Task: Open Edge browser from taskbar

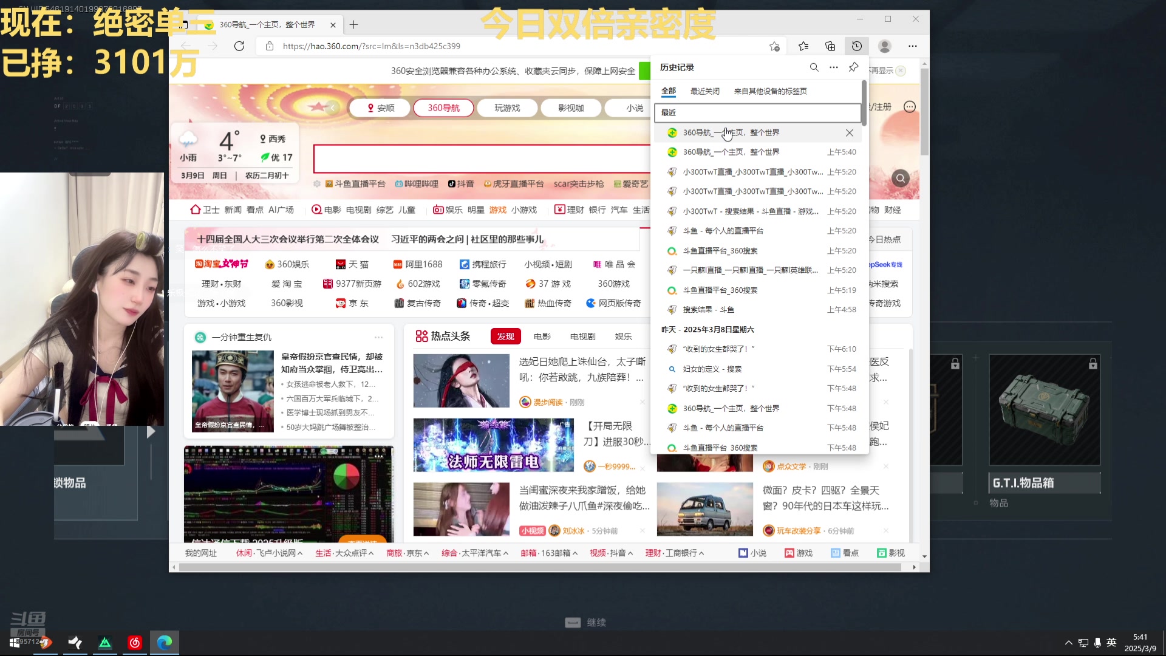Action: coord(165,643)
